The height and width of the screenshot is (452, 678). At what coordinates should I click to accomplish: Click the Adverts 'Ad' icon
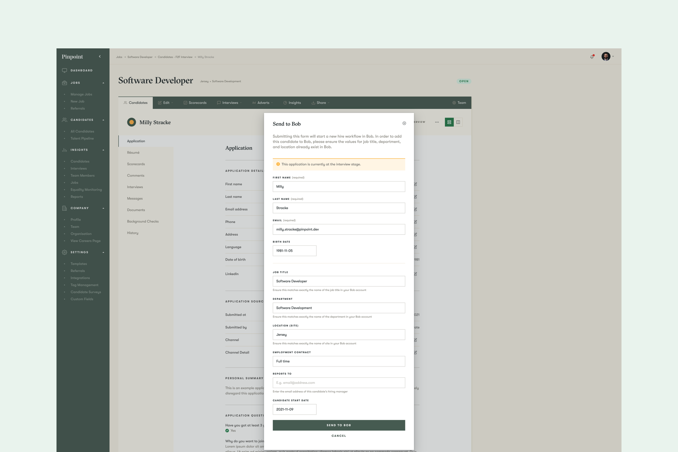[x=254, y=103]
